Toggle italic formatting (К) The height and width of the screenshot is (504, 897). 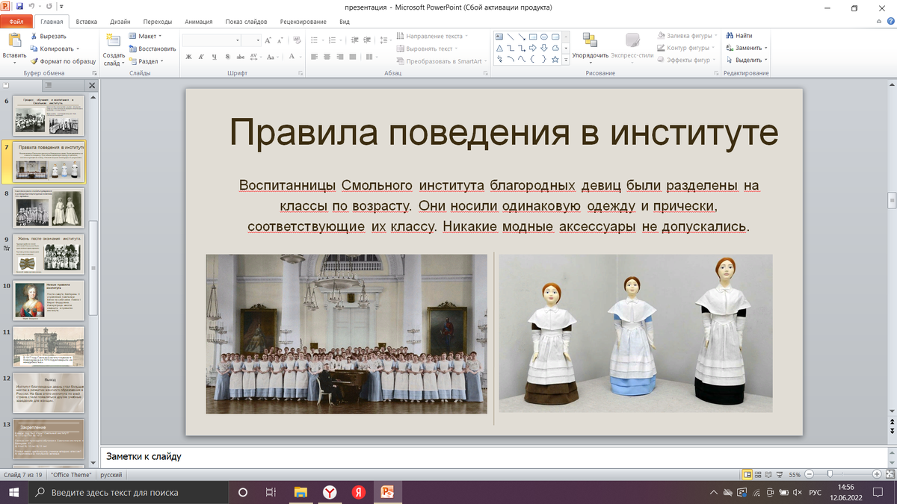[202, 57]
